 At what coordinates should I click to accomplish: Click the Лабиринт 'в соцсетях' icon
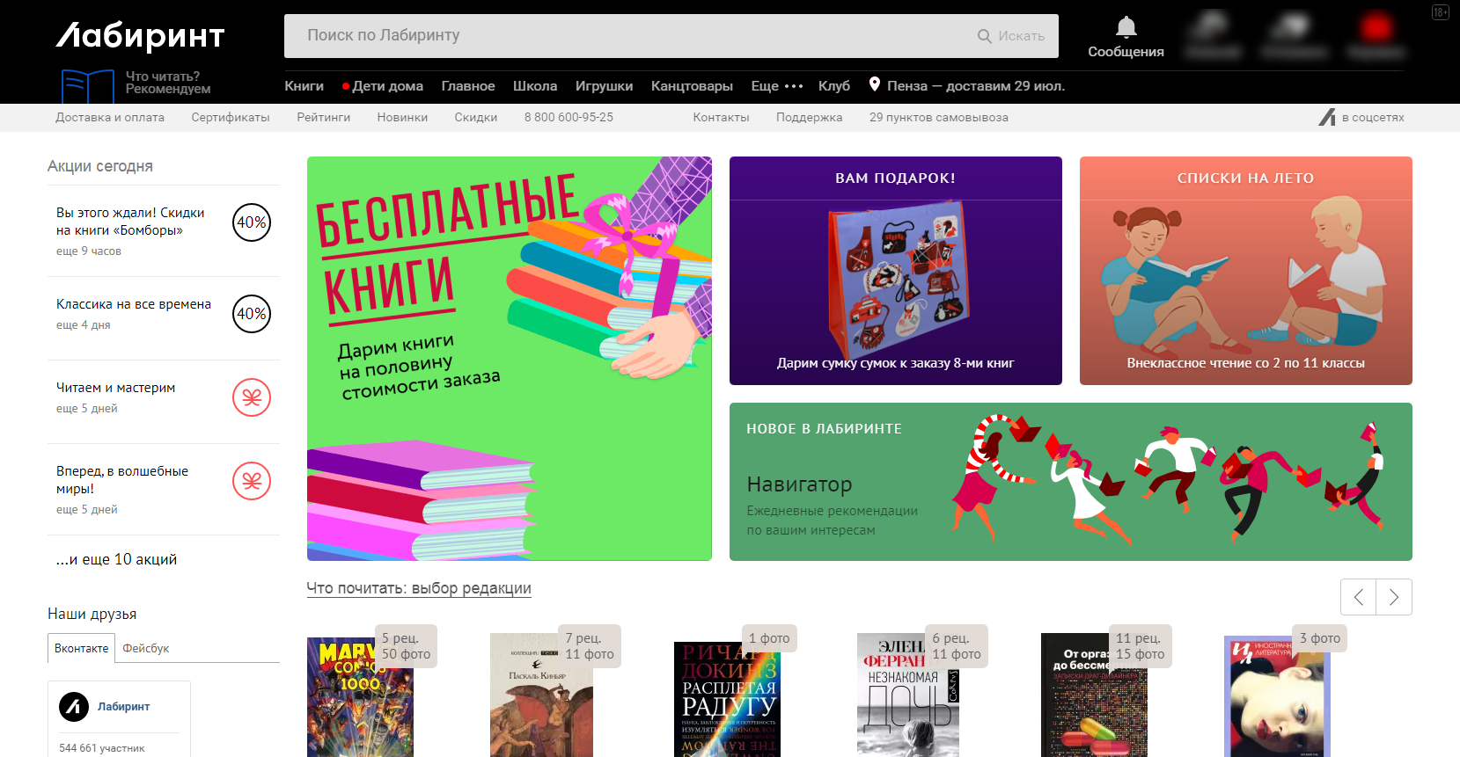tap(1327, 117)
